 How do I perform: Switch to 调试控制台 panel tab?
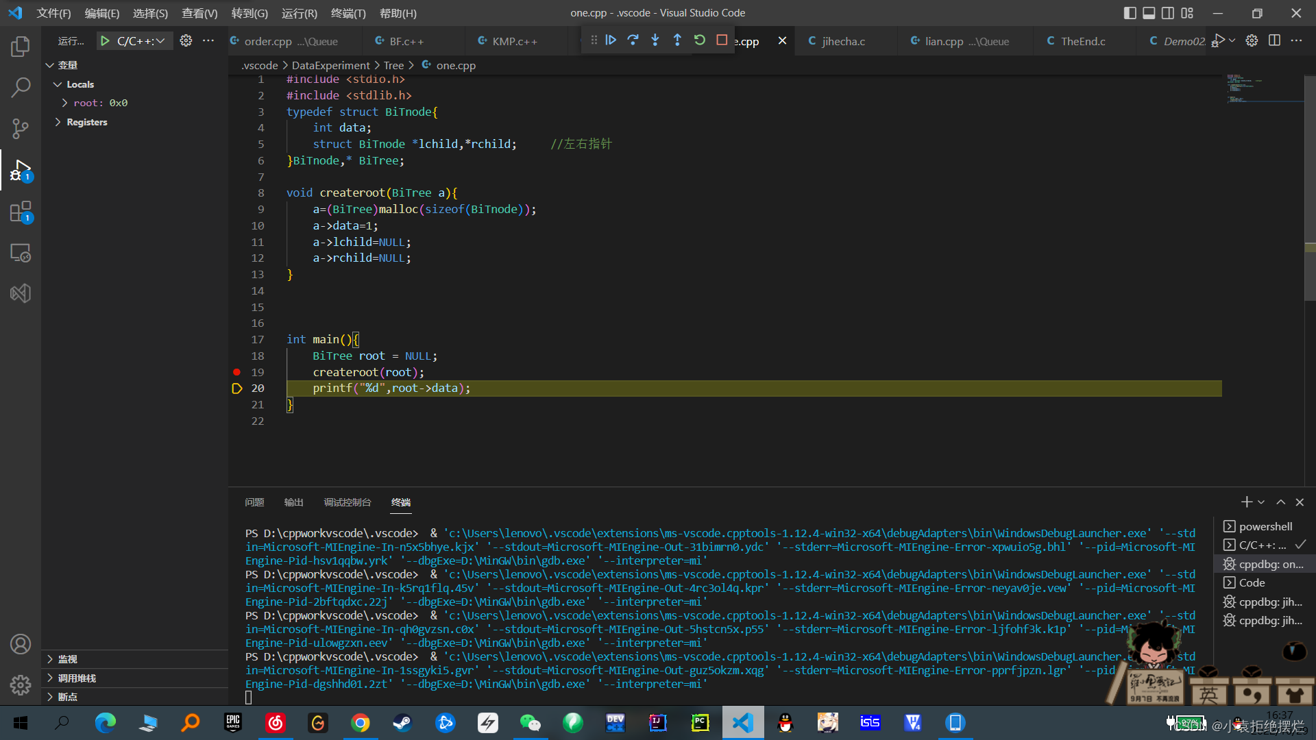348,502
